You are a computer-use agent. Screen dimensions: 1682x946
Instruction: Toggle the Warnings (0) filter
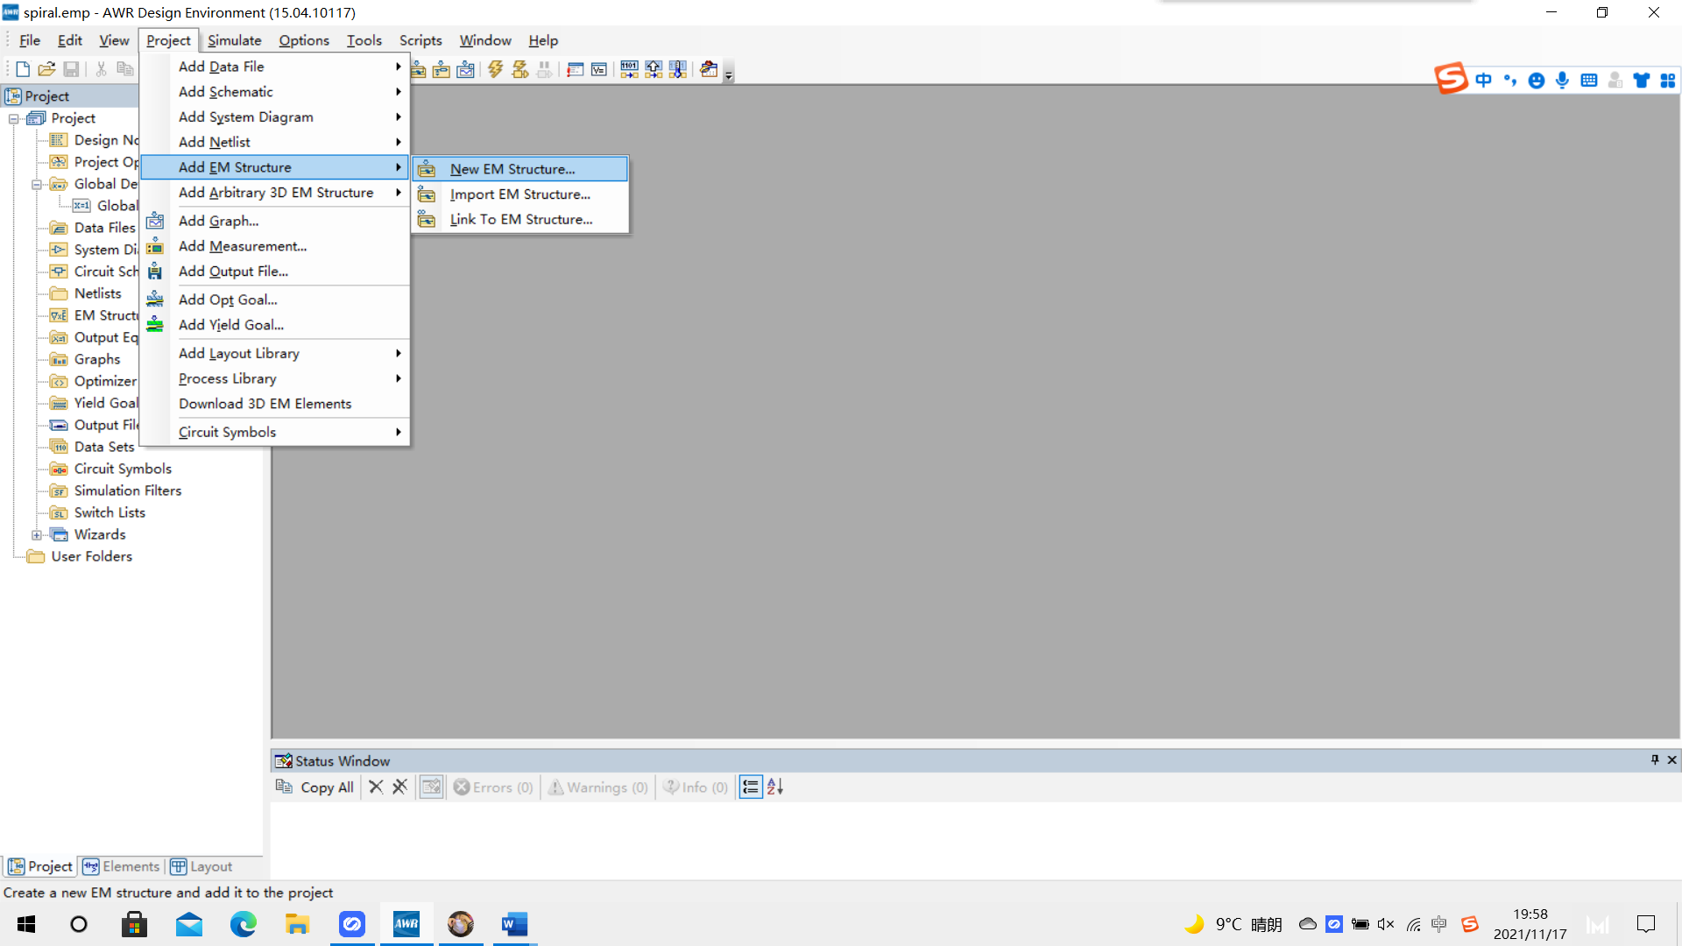pos(598,787)
